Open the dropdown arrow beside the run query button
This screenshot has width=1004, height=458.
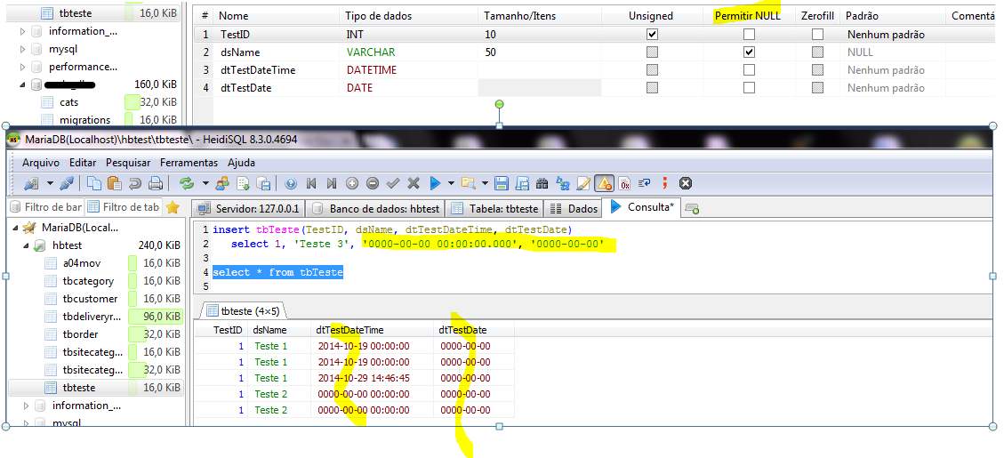[x=451, y=183]
